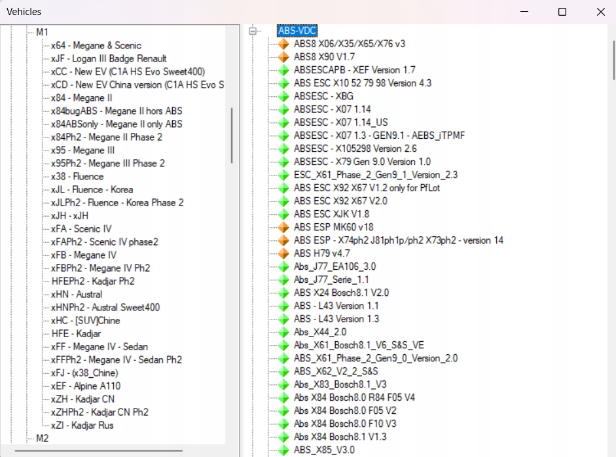Click the orange diamond icon beside ABS8 X90 V1.7

coord(283,57)
